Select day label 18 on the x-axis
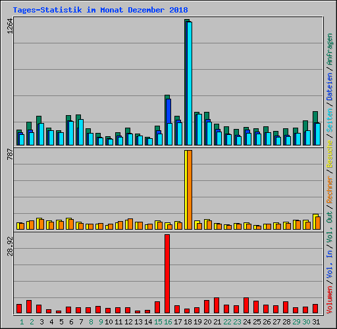Viewport: 337px width, 329px height. click(188, 322)
